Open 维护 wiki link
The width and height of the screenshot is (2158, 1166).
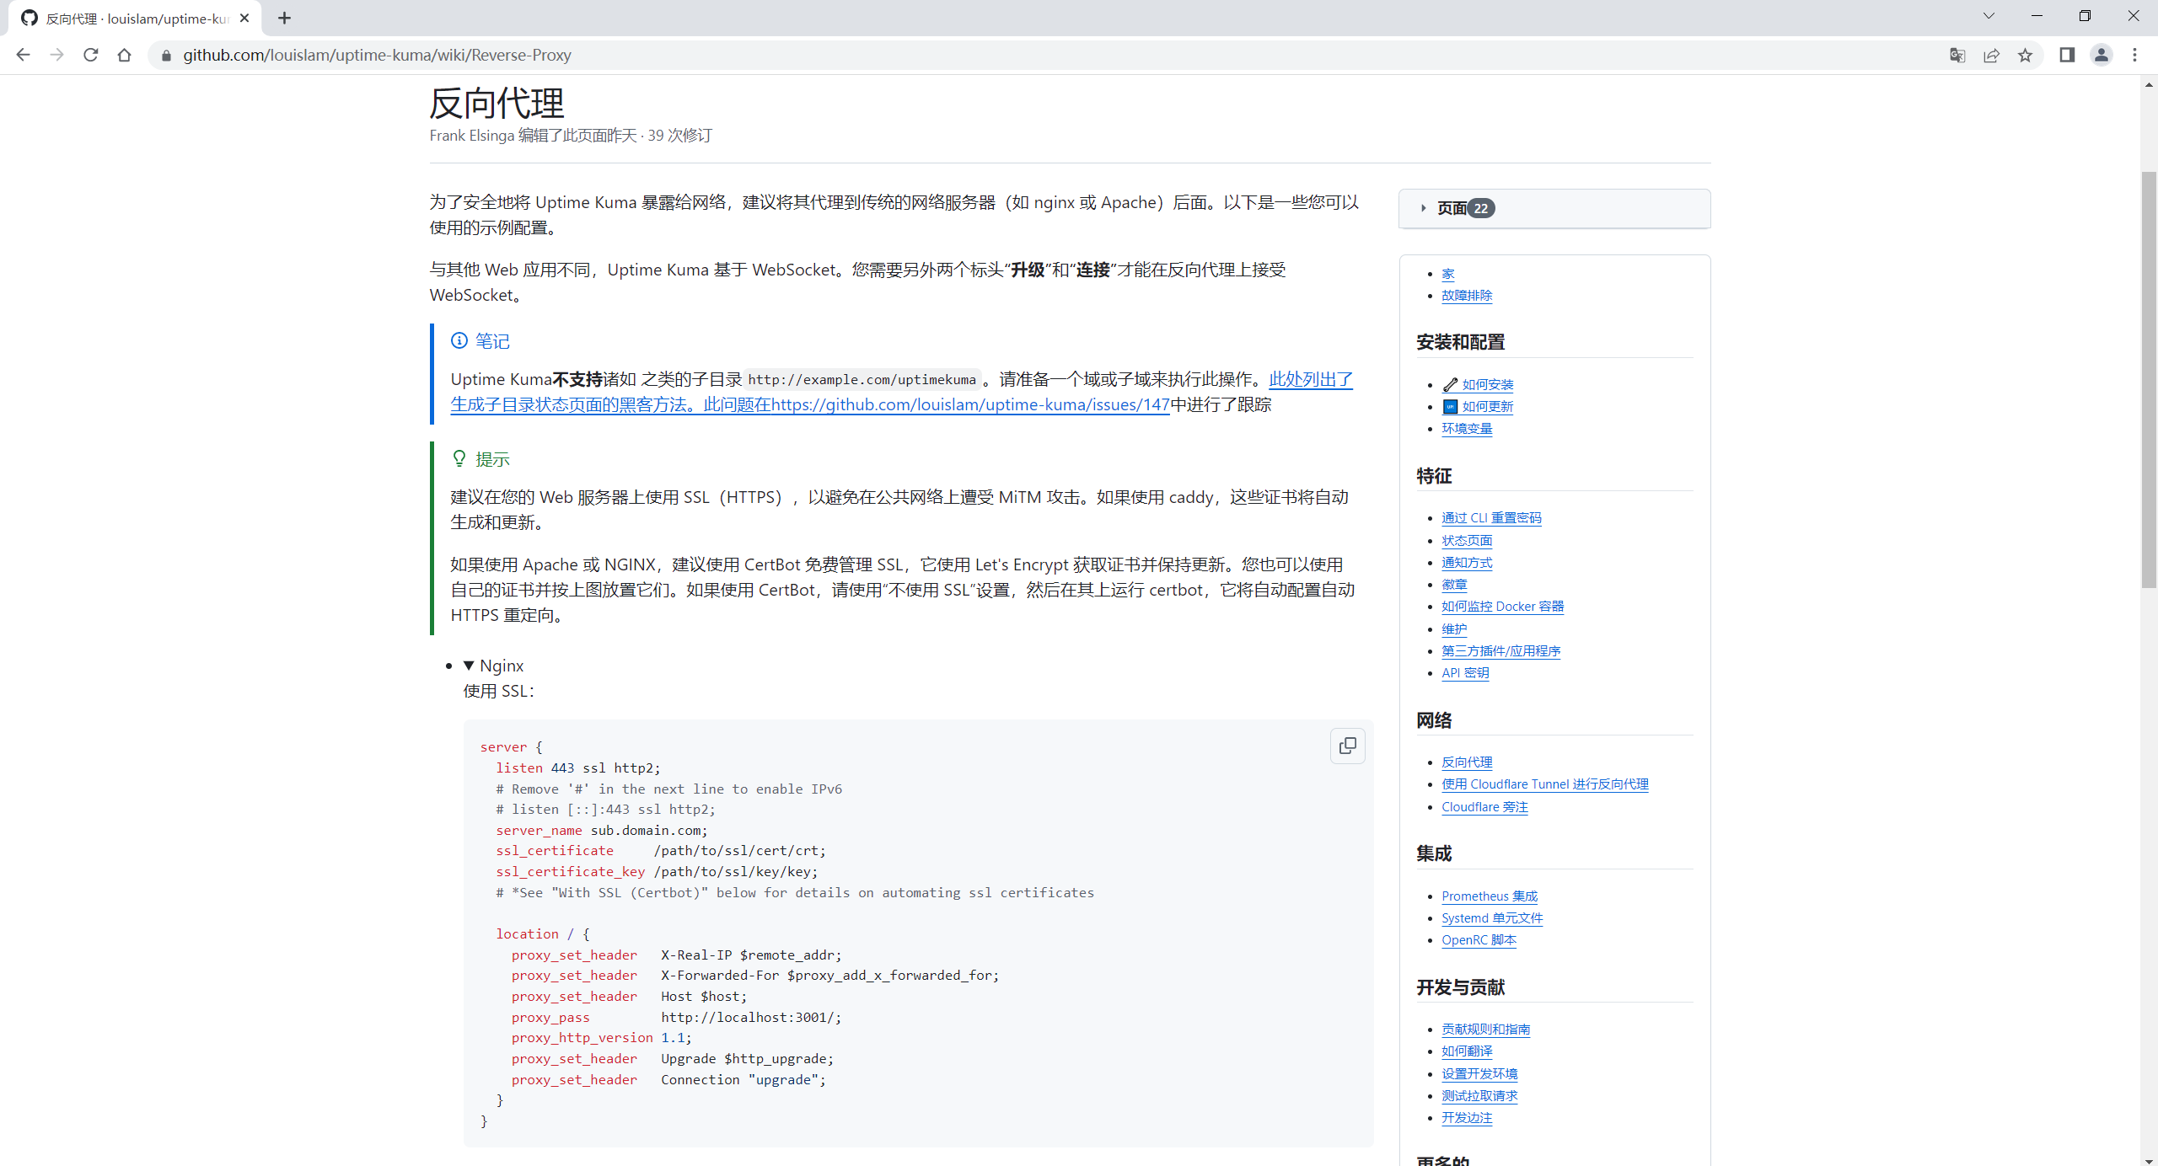(1453, 629)
